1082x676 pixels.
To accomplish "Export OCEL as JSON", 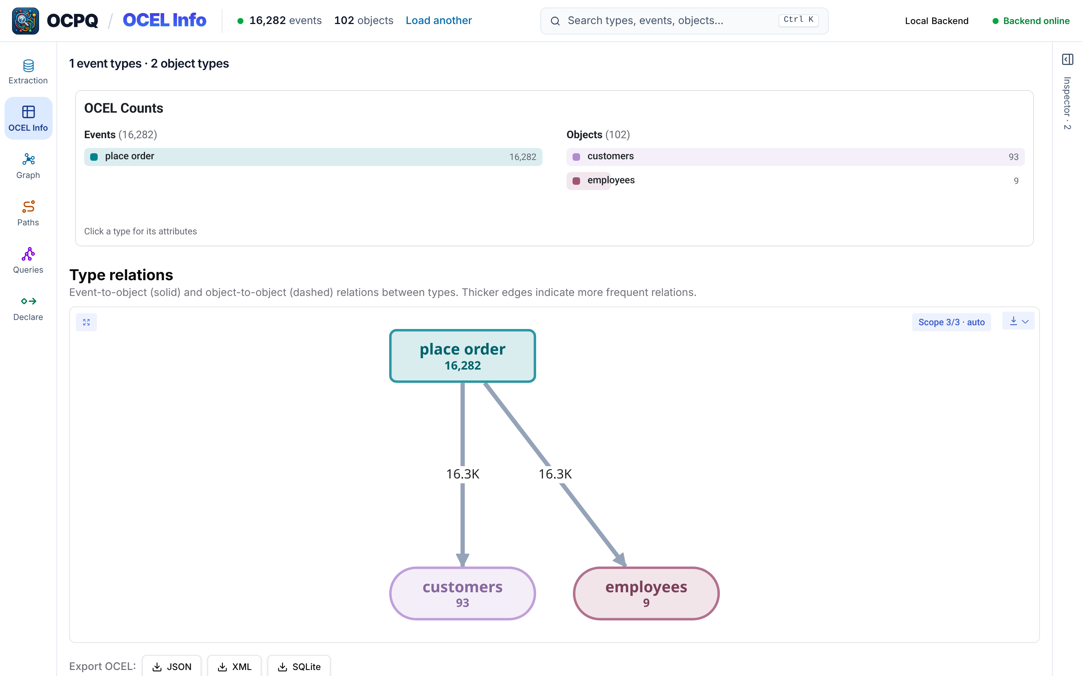I will pyautogui.click(x=172, y=666).
